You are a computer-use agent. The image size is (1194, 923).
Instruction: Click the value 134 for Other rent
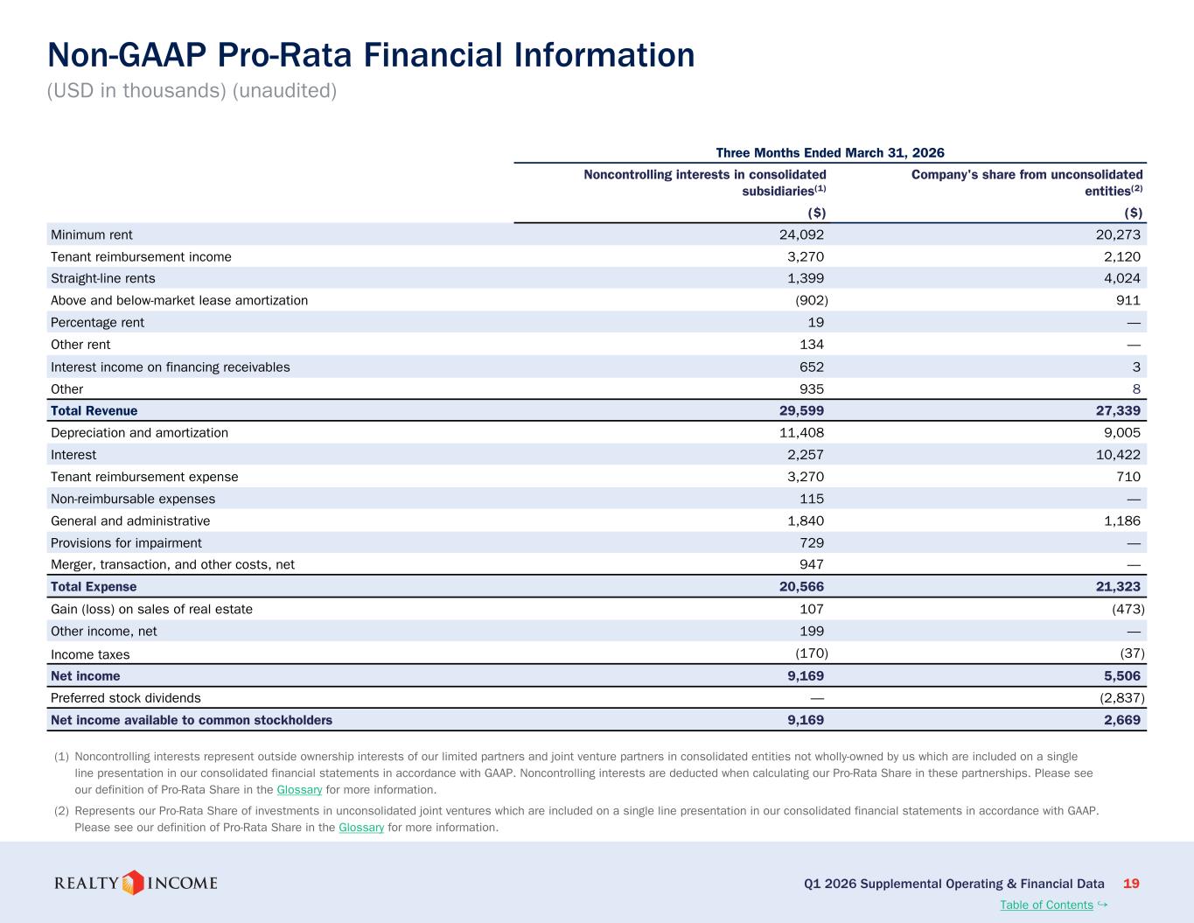812,345
